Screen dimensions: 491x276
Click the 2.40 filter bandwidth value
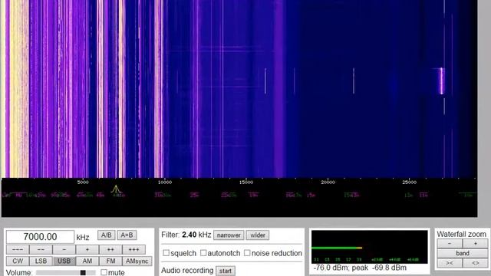click(x=189, y=235)
